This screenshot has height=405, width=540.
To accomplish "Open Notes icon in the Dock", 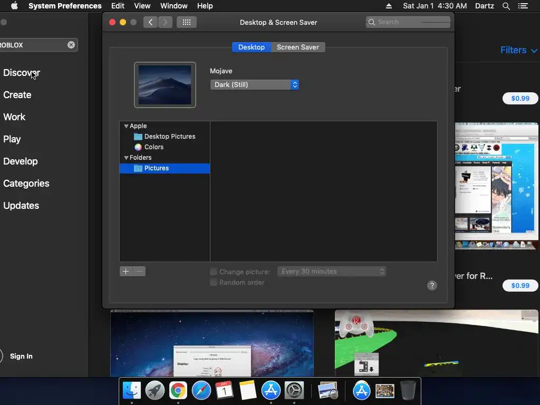I will 248,390.
